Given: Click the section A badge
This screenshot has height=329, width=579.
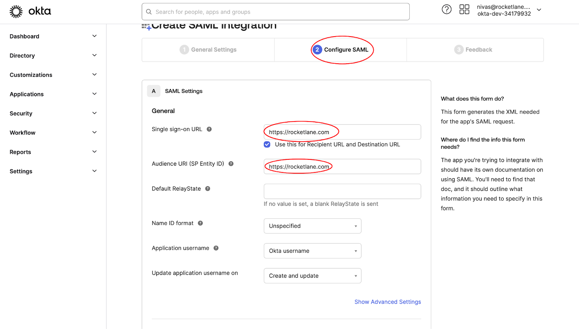Looking at the screenshot, I should [154, 91].
